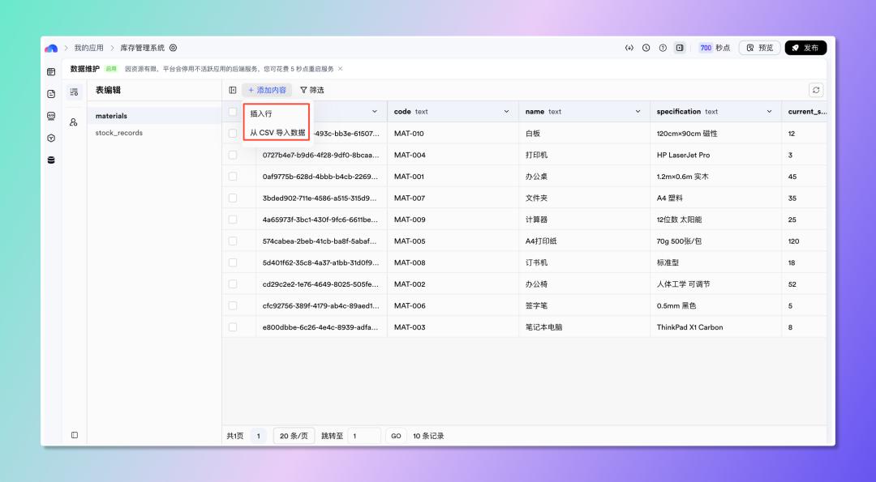Check the row checkbox next to MAT-010
This screenshot has width=876, height=482.
pyautogui.click(x=234, y=133)
